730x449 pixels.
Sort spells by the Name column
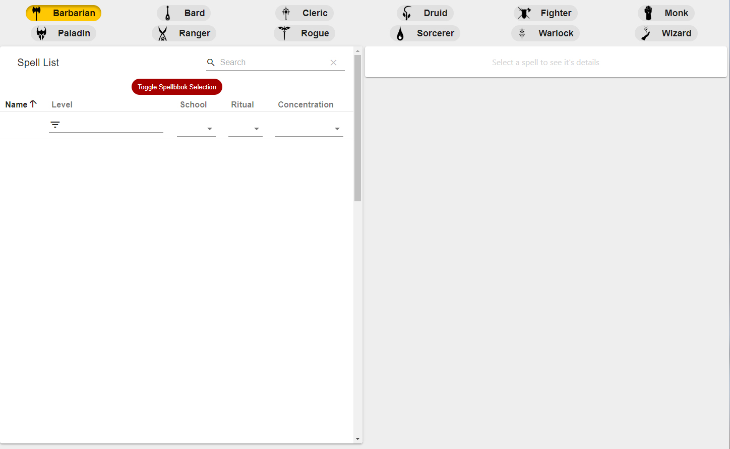tap(17, 104)
